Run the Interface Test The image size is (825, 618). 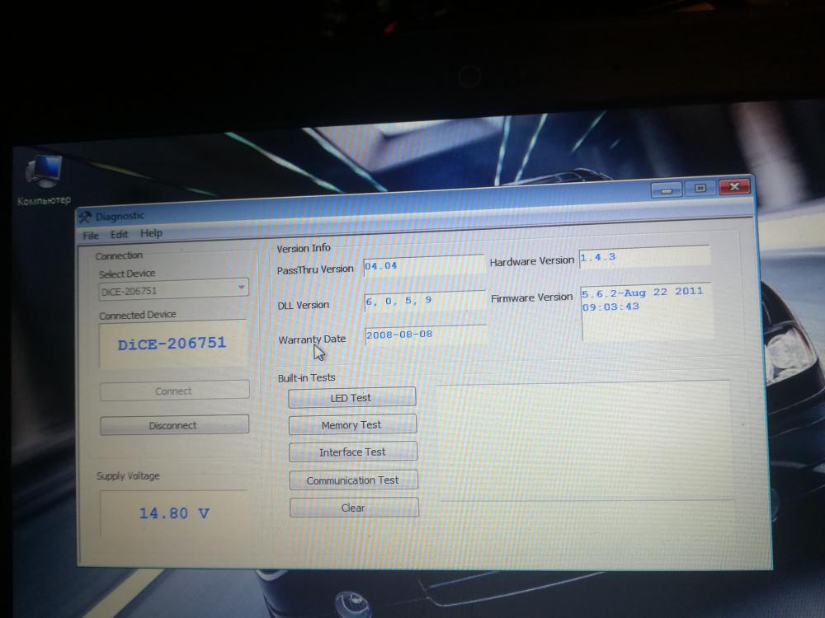[352, 452]
